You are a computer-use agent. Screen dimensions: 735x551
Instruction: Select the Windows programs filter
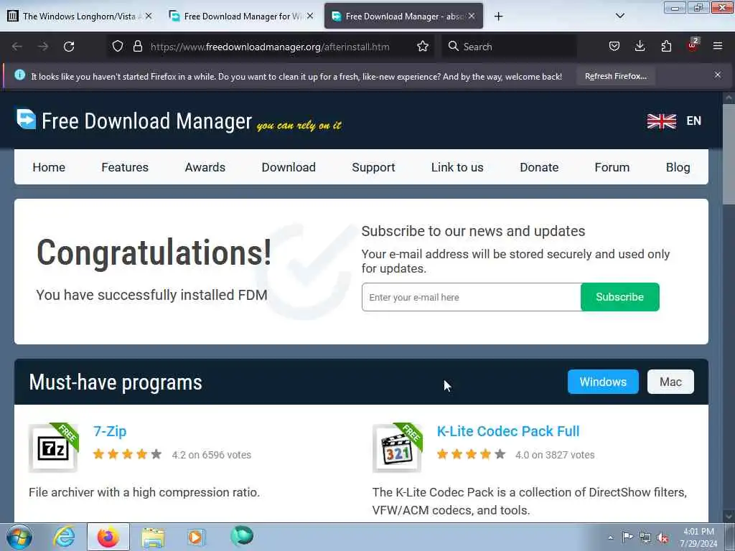(603, 382)
